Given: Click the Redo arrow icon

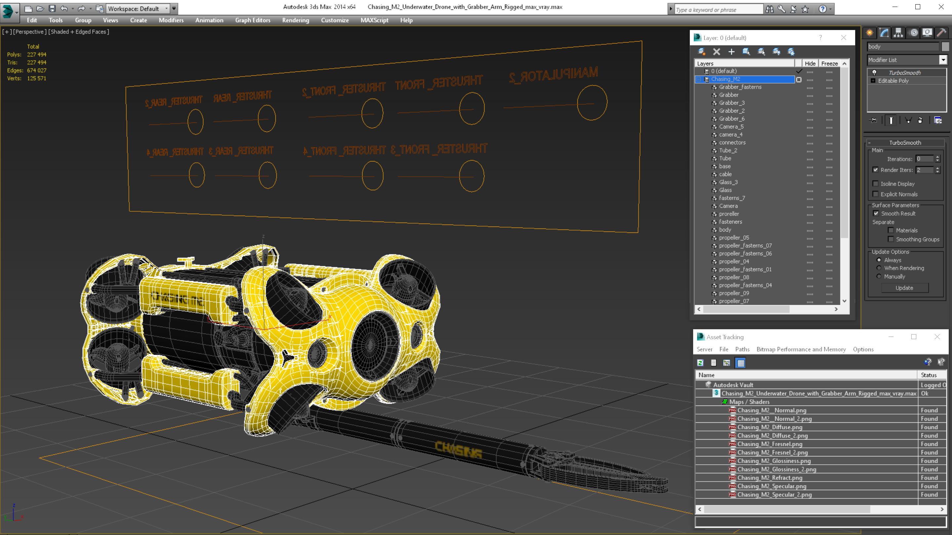Looking at the screenshot, I should click(x=81, y=9).
